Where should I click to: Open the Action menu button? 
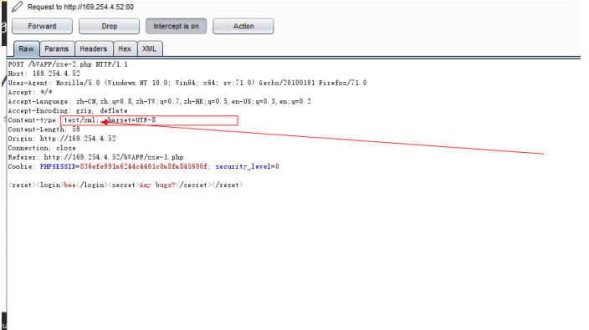pyautogui.click(x=243, y=26)
